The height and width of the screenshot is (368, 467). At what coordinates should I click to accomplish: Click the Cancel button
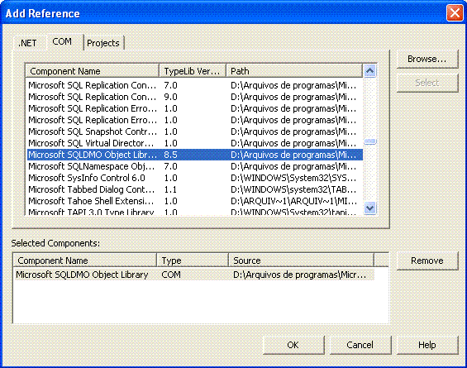point(360,345)
